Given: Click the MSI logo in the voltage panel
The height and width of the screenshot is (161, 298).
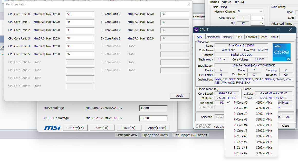Looking at the screenshot, I should click(52, 128).
